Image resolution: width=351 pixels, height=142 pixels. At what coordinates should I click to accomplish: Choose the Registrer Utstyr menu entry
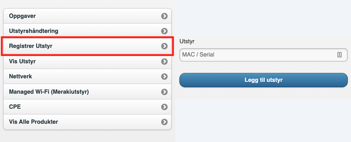click(x=87, y=46)
